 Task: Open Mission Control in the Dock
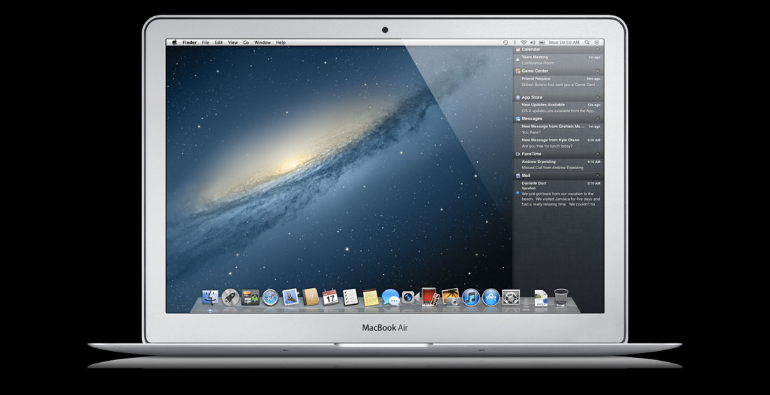[250, 297]
